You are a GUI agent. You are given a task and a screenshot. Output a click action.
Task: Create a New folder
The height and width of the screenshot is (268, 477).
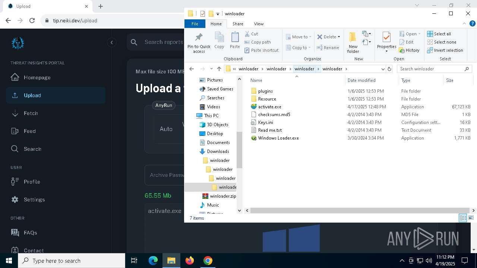coord(353,42)
